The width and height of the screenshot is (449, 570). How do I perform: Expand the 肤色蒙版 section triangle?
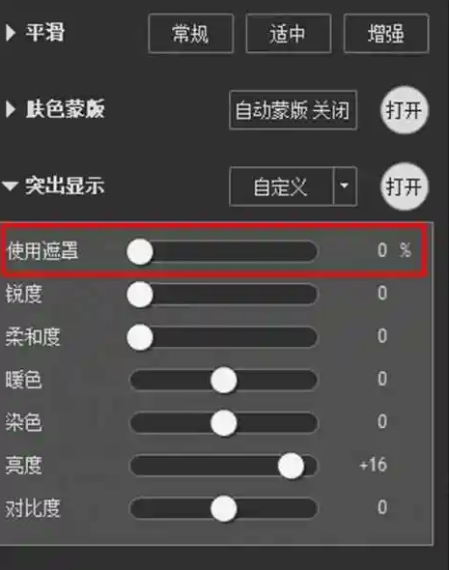click(x=11, y=109)
